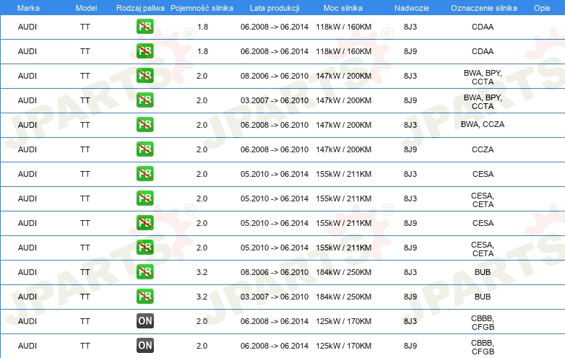Select 3.2 engine size in 8J9 row
Image resolution: width=565 pixels, height=358 pixels.
tap(202, 297)
